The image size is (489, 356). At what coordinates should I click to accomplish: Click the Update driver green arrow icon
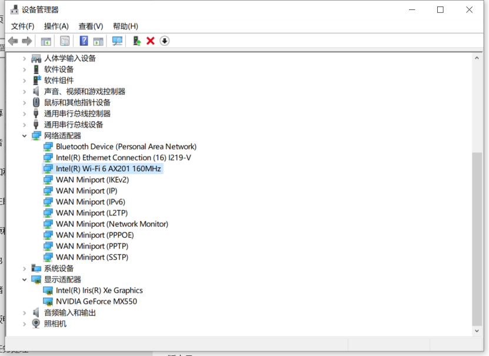[137, 41]
